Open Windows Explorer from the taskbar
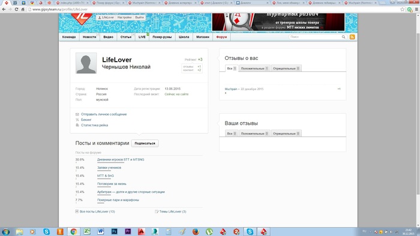420x236 pixels. pos(19,231)
